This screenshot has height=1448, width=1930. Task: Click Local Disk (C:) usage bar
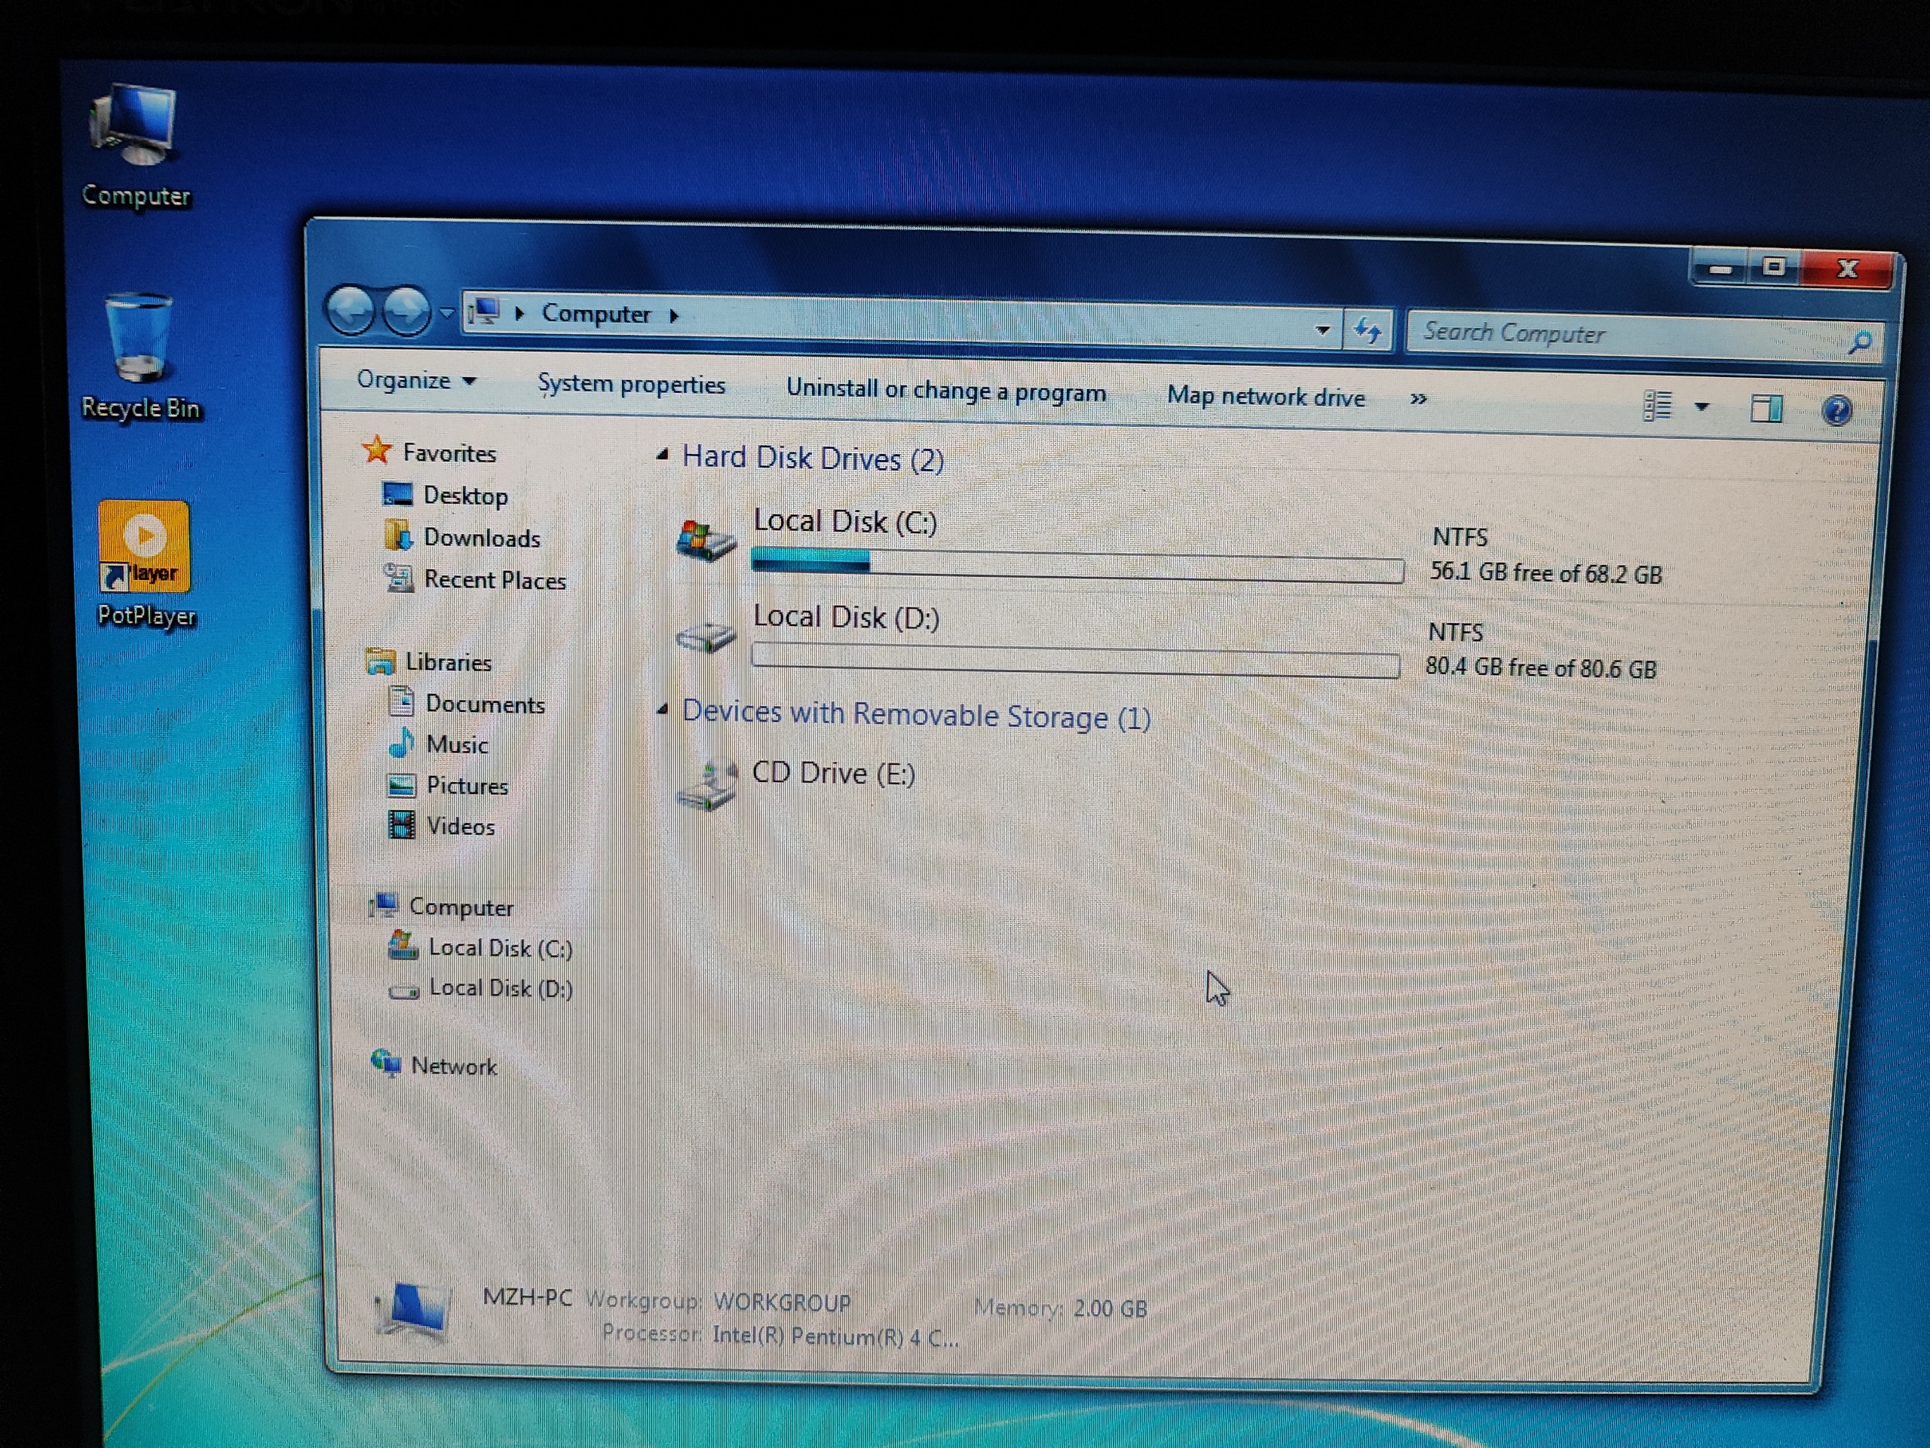pos(1077,566)
